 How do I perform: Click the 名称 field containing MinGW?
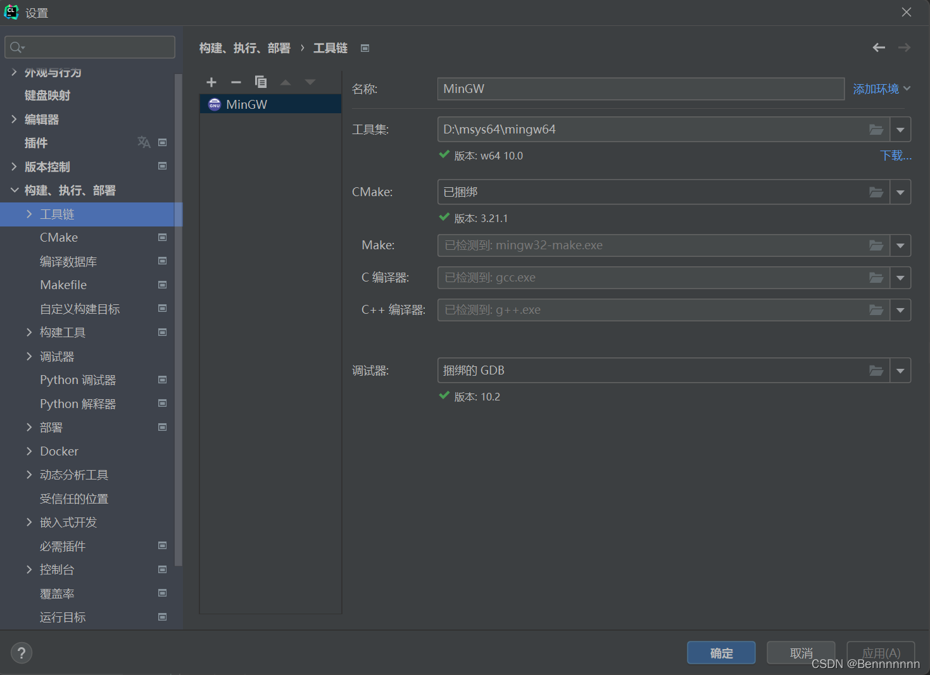[641, 89]
